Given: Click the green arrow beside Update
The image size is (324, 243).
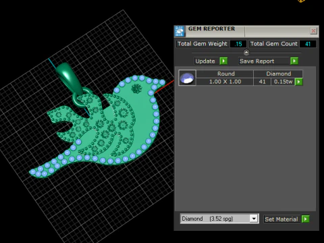Looking at the screenshot, I should coord(223,61).
